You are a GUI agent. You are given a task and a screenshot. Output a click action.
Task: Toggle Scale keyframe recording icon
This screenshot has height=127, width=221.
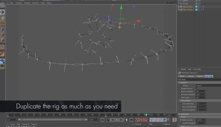click(156, 120)
